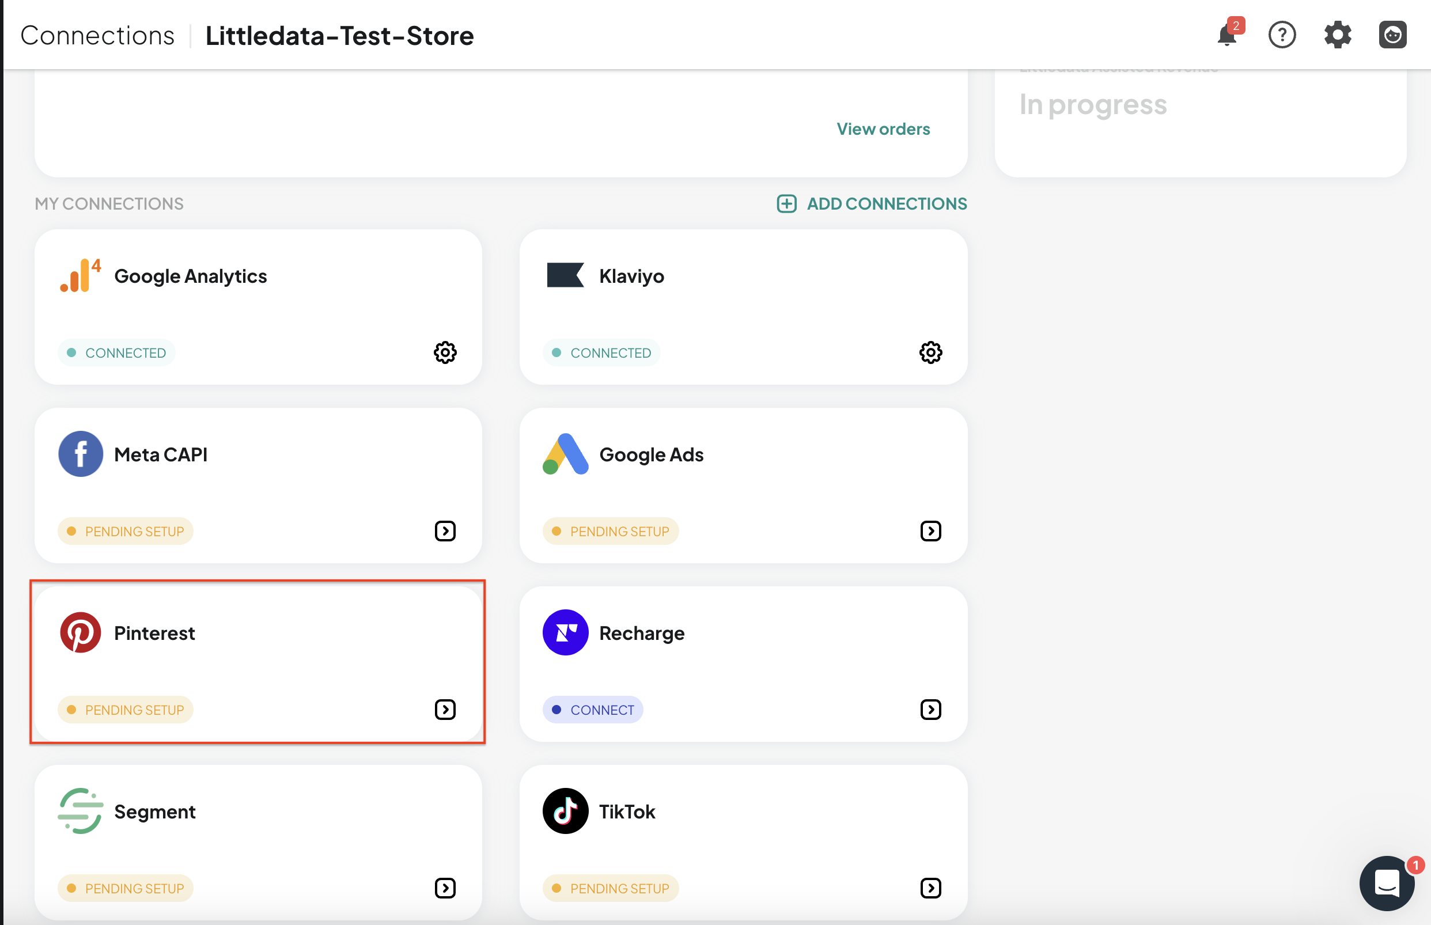Click the Google Ads arrow icon
Screen dimensions: 1431x925
930,531
